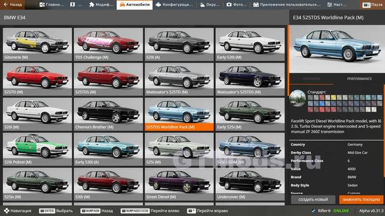Viewport: 385px width, 216px height.
Task: Select Matissator's 525TDS (M)
Action: pyautogui.click(x=250, y=79)
